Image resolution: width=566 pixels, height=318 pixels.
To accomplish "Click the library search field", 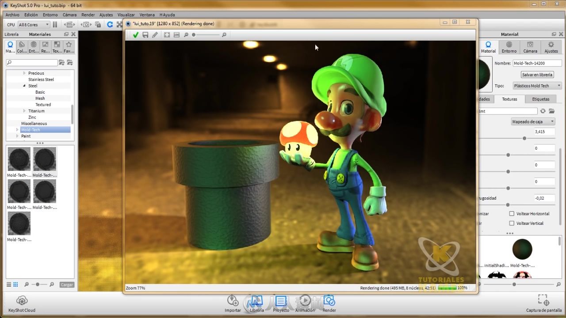I will [31, 63].
